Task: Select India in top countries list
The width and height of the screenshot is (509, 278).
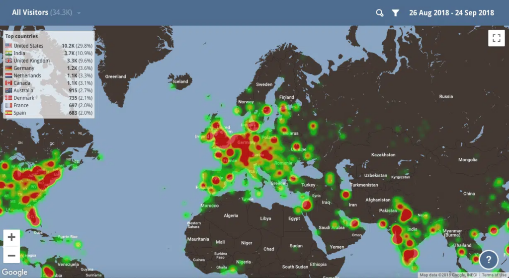Action: [x=19, y=53]
